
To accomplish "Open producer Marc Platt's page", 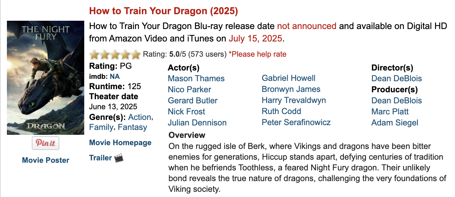I will pyautogui.click(x=390, y=112).
